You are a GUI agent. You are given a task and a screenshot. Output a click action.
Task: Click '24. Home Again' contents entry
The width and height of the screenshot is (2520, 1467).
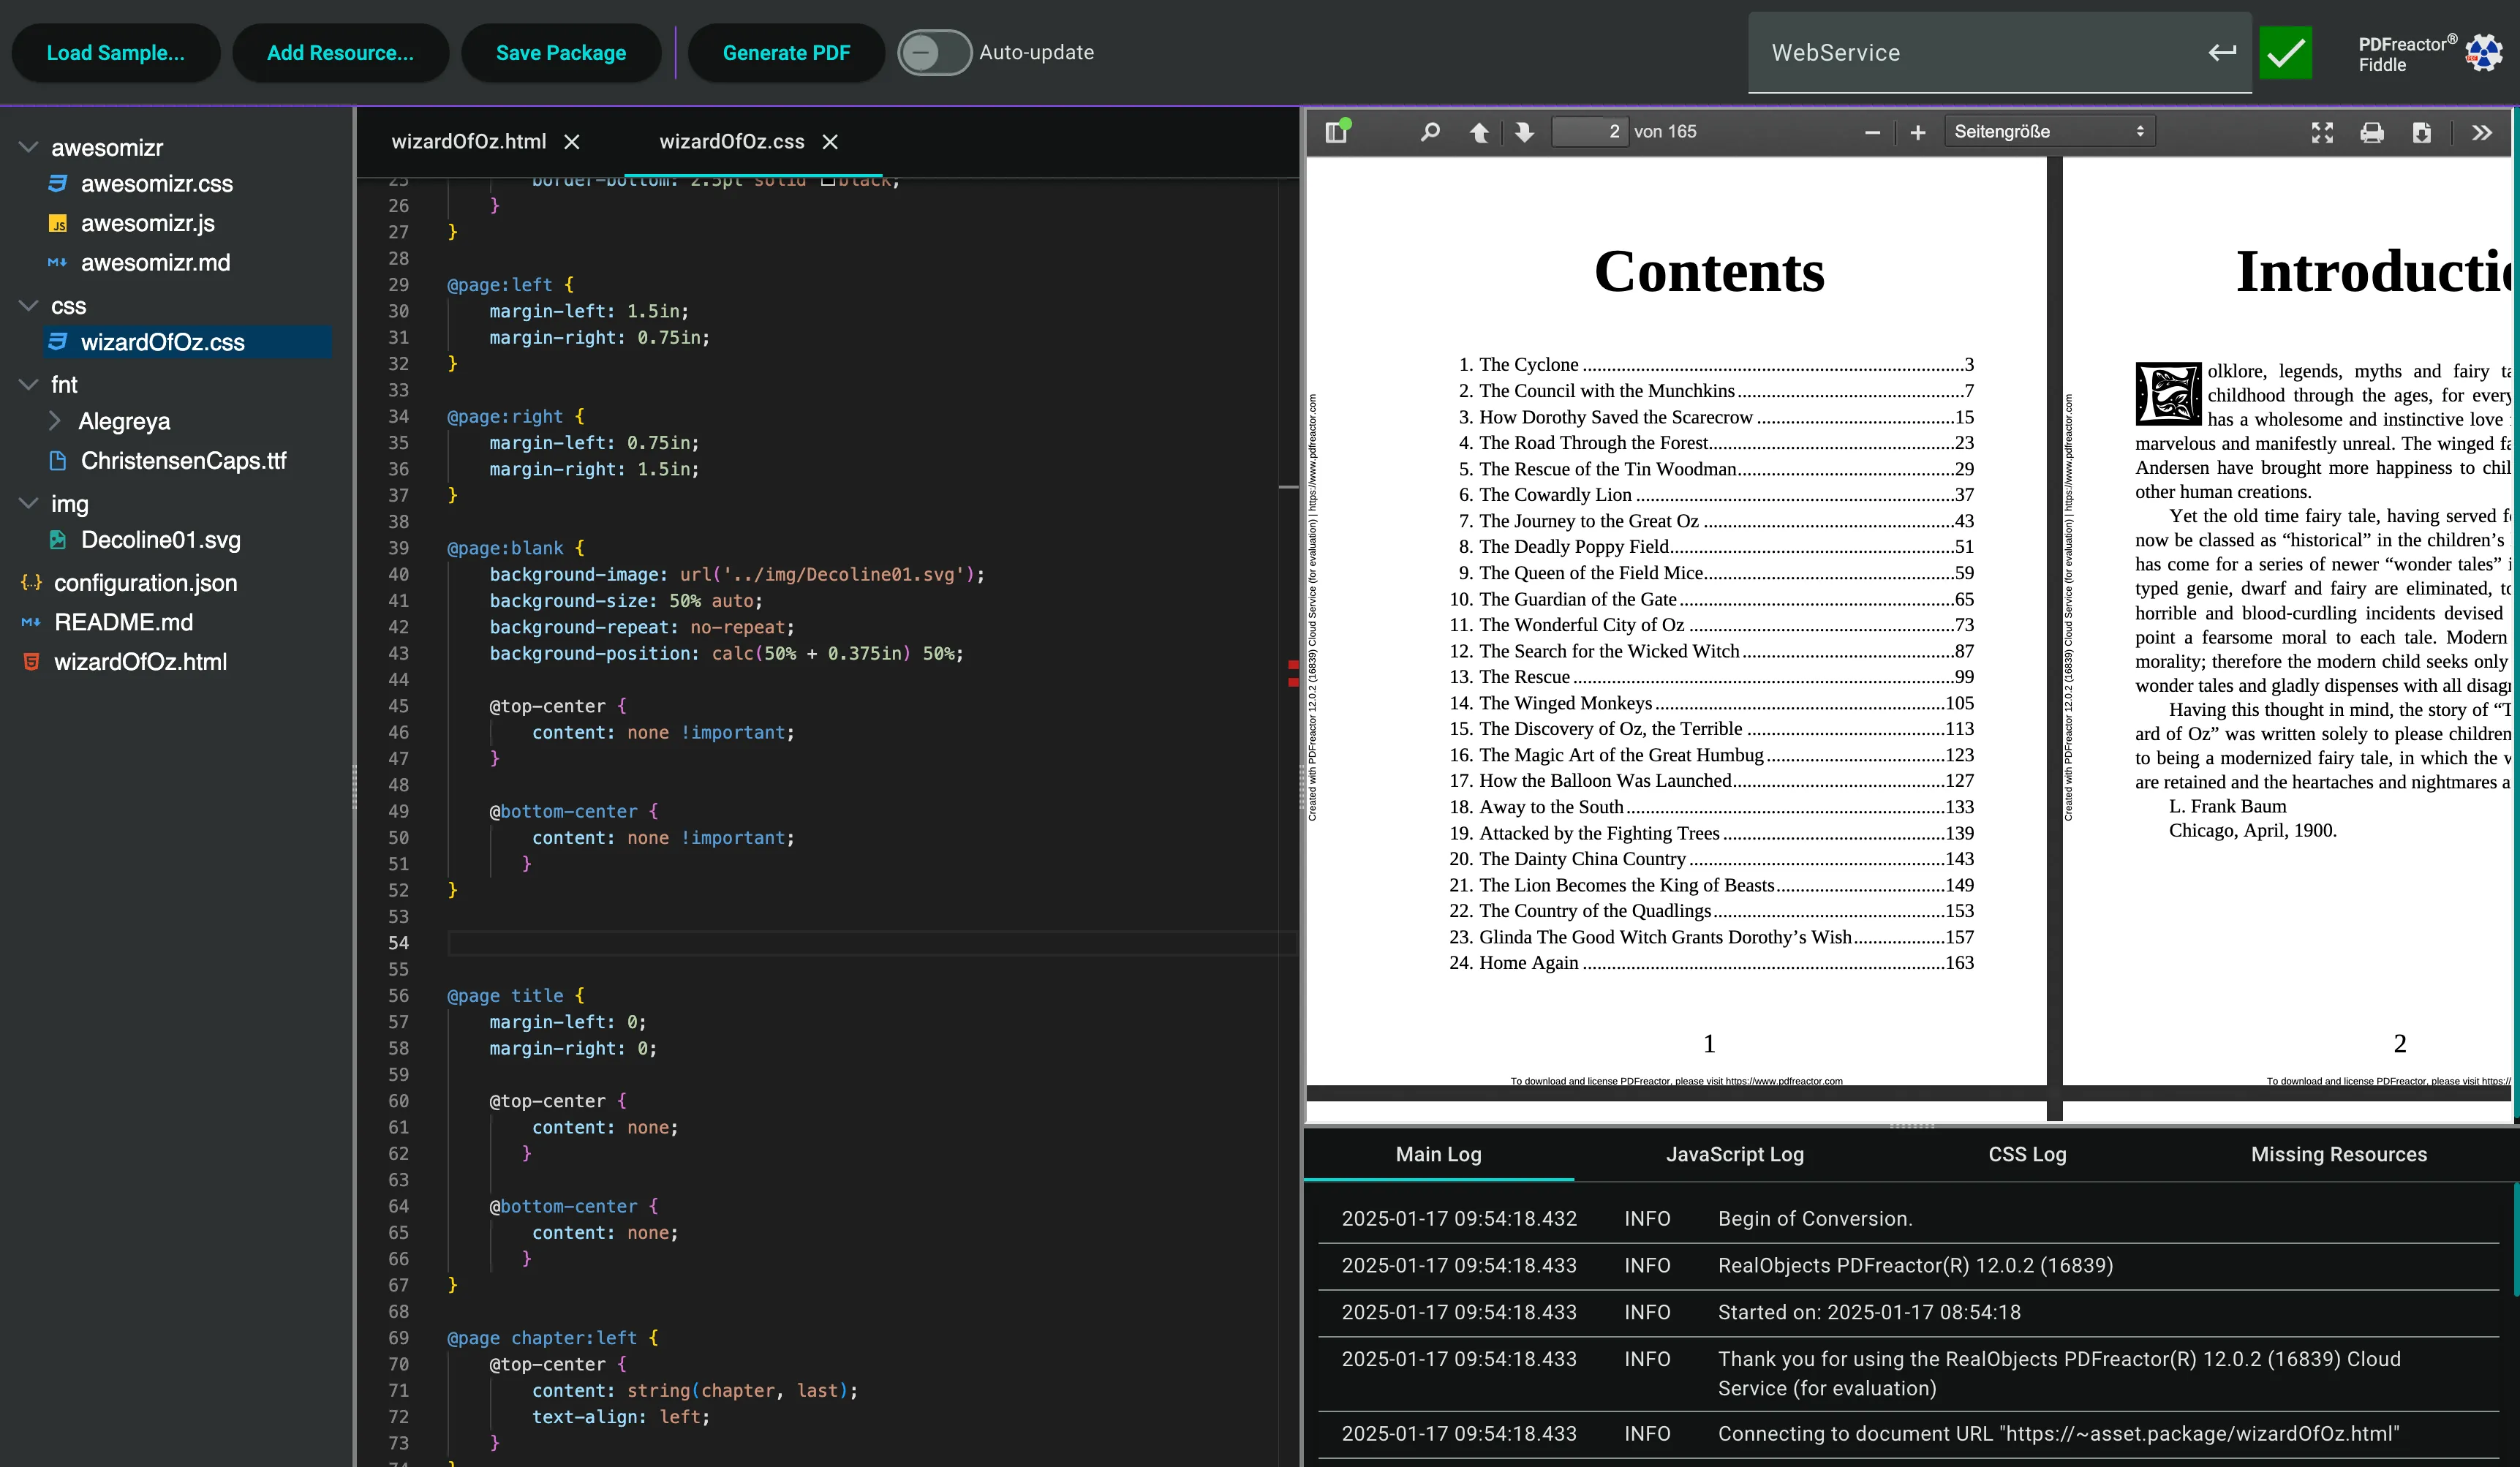1711,963
